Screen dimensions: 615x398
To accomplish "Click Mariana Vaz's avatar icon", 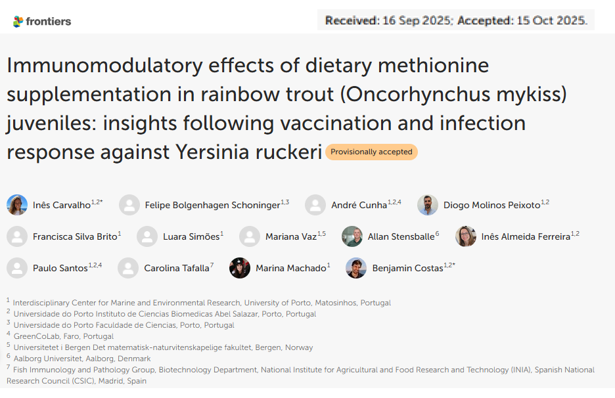I will click(x=250, y=236).
